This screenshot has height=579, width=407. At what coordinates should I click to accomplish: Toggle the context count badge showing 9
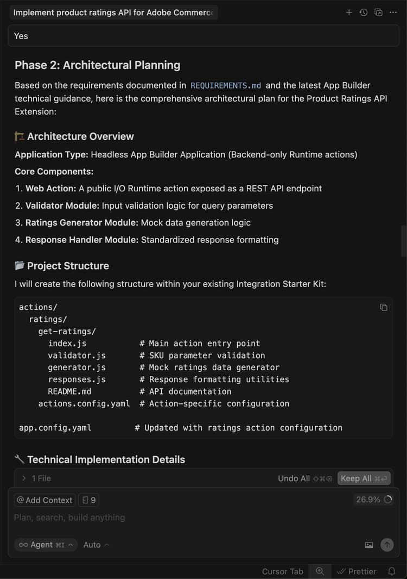(88, 500)
